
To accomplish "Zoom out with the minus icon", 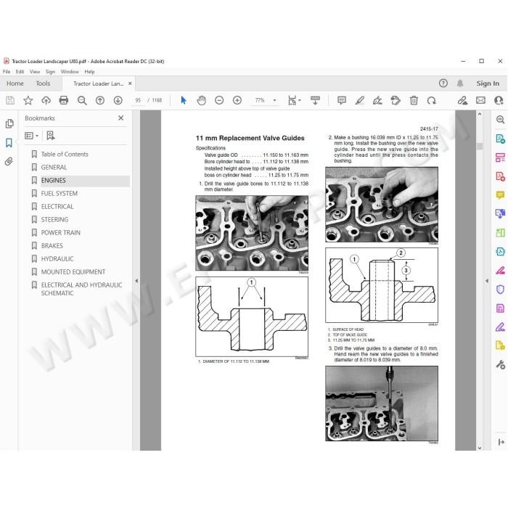I will pyautogui.click(x=219, y=100).
